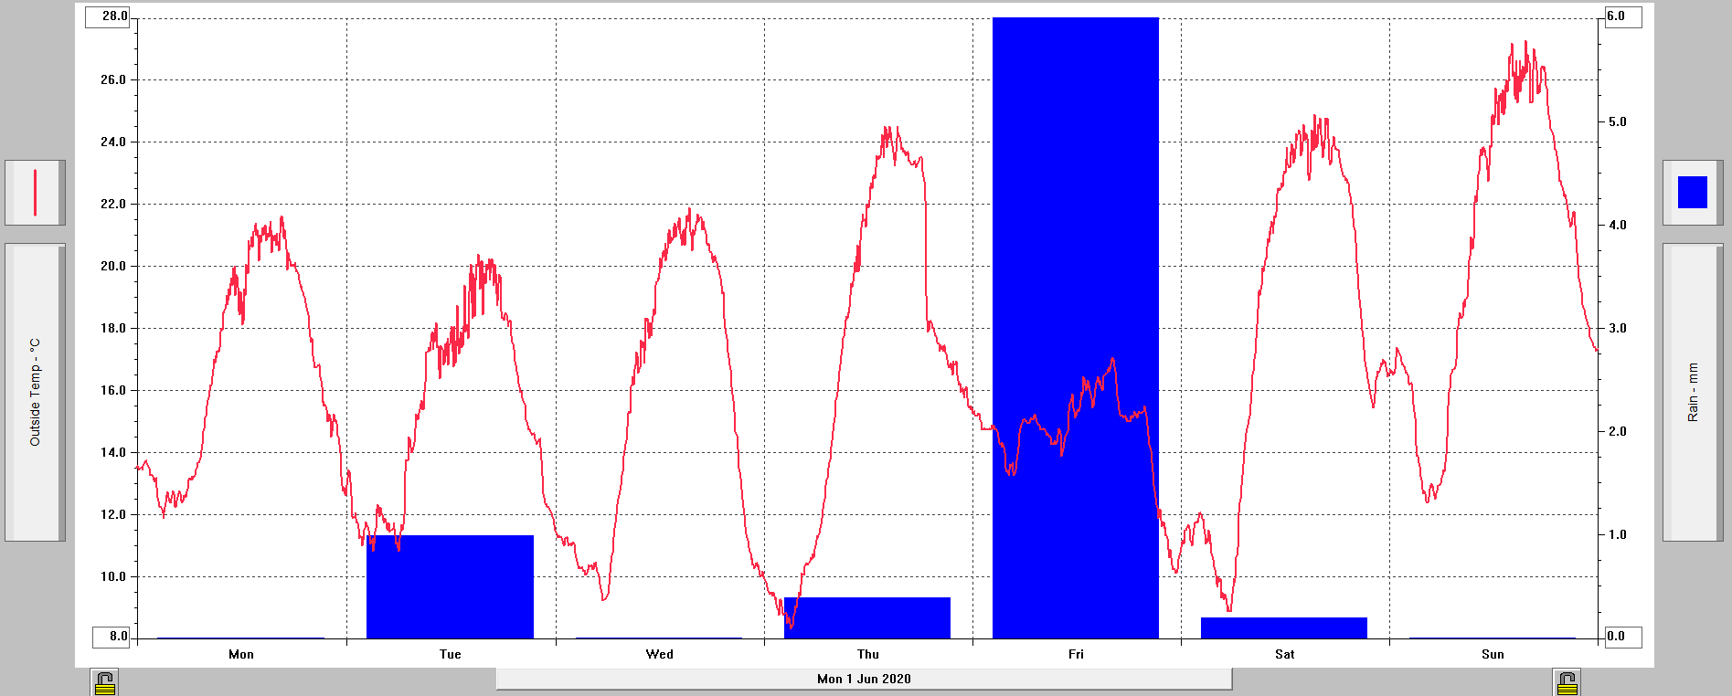1732x696 pixels.
Task: Open the Mon 1 Jun 2020 date selector
Action: (x=864, y=679)
